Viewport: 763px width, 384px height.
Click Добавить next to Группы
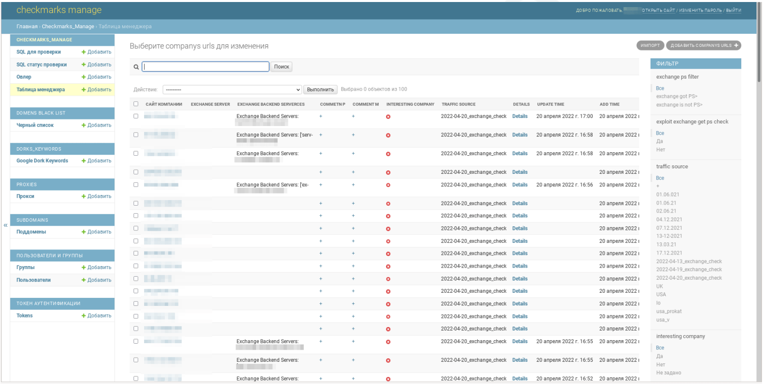click(96, 268)
